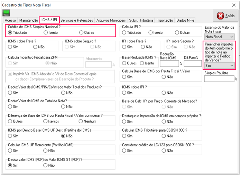Select Sim for ICMS sobre Frete

tap(10, 47)
